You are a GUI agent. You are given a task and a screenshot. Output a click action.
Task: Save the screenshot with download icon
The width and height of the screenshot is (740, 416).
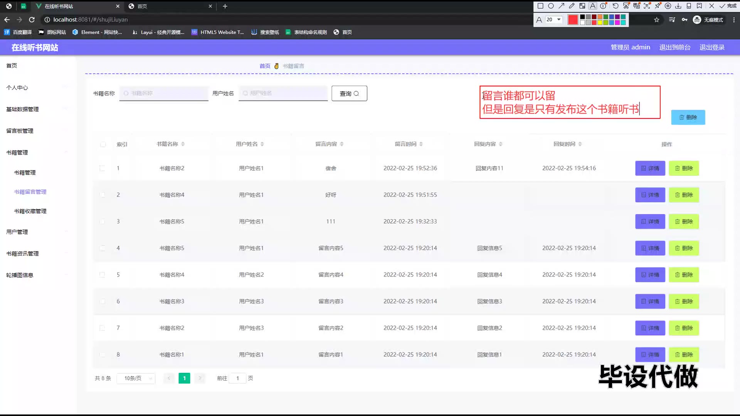point(678,6)
